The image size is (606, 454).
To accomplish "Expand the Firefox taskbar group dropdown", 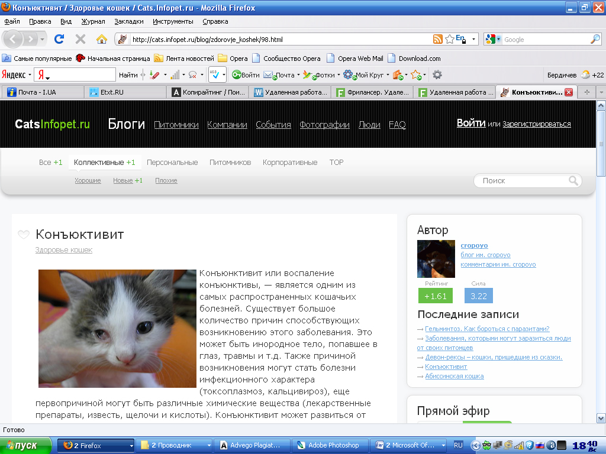I will click(x=131, y=446).
